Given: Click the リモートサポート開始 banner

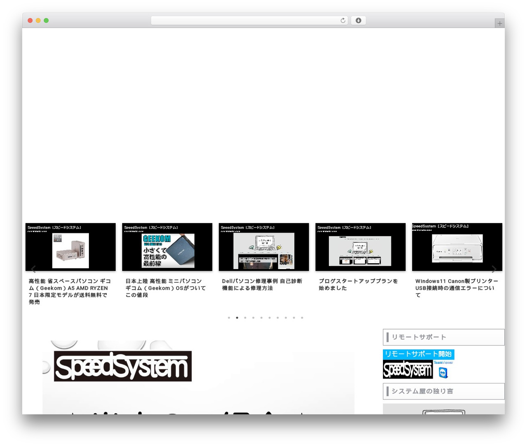Looking at the screenshot, I should pyautogui.click(x=418, y=354).
